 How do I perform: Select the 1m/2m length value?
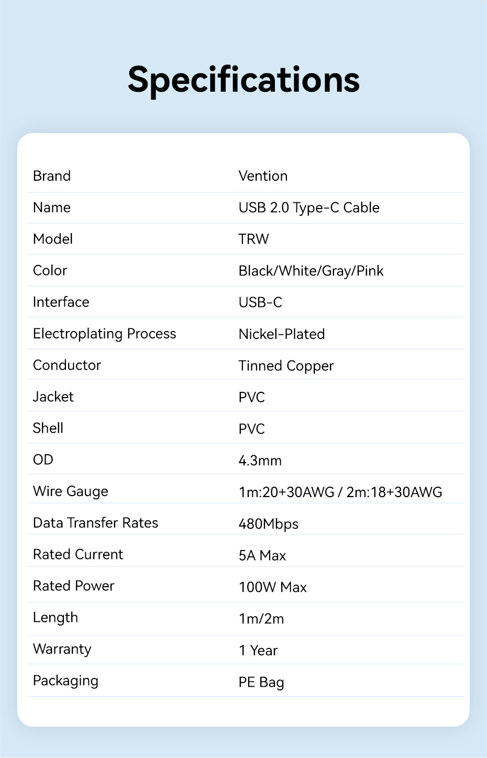(x=261, y=619)
